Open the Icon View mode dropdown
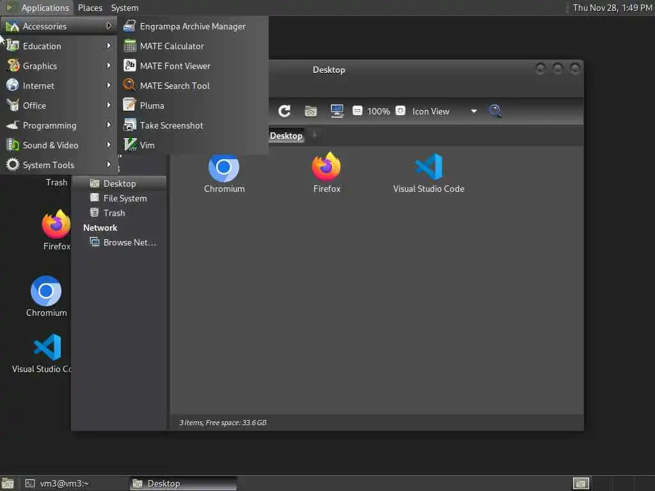This screenshot has width=655, height=491. (445, 111)
